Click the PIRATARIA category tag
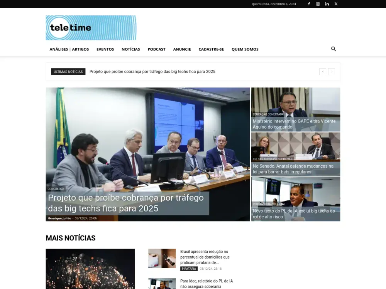 pyautogui.click(x=189, y=269)
